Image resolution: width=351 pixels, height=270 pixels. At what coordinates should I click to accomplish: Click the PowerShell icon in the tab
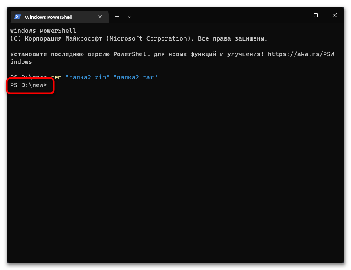tap(18, 17)
